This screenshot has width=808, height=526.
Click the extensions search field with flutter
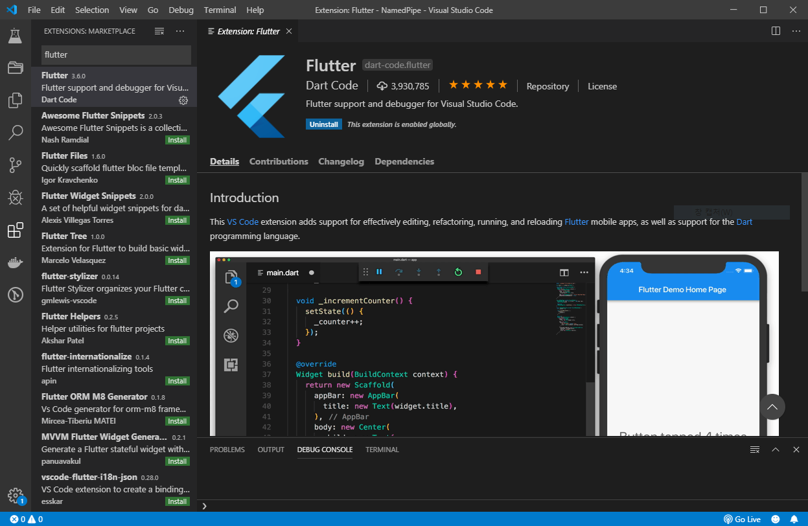pos(116,55)
